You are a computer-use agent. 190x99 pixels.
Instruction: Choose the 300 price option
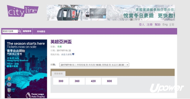click(61, 81)
